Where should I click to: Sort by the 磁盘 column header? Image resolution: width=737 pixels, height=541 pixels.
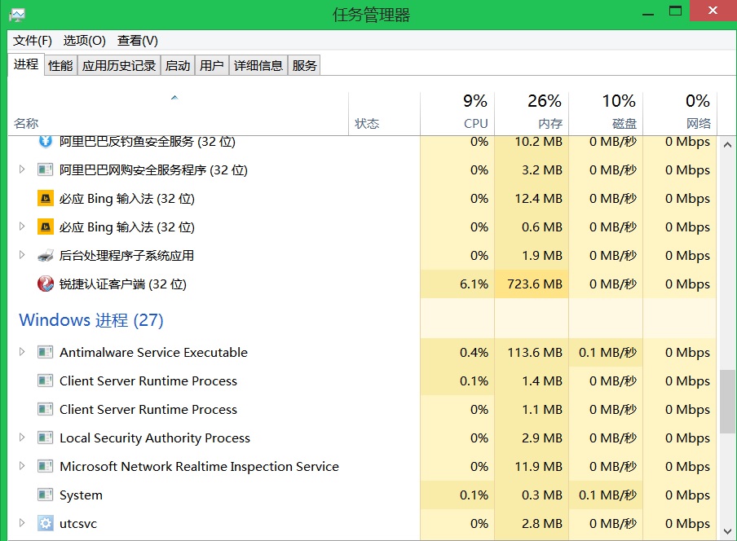coord(606,114)
